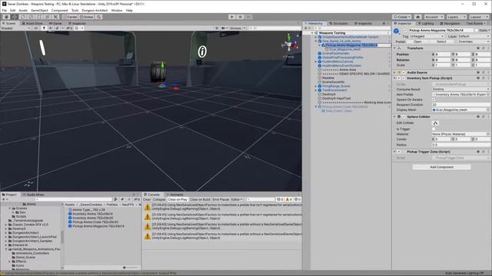The height and width of the screenshot is (276, 492).
Task: Switch to the Lighting tab
Action: pos(426,24)
